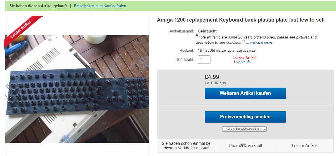Click the Restzeit 19T 23Std countdown
The image size is (336, 156).
point(206,51)
